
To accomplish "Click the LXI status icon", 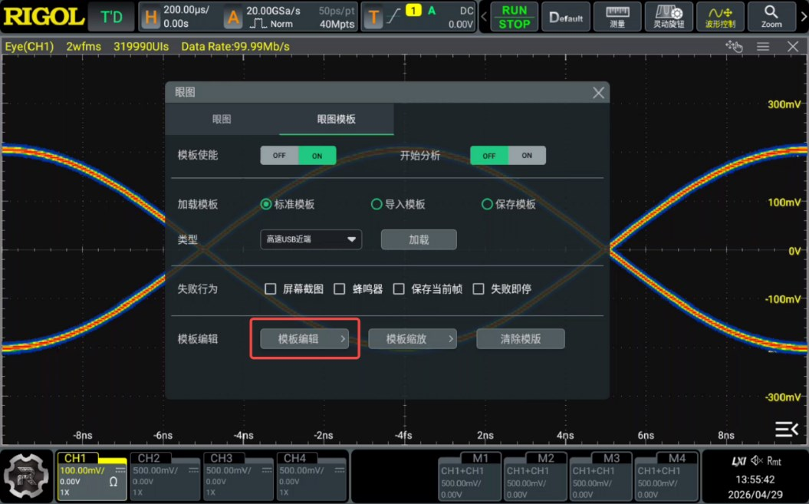I will (738, 460).
